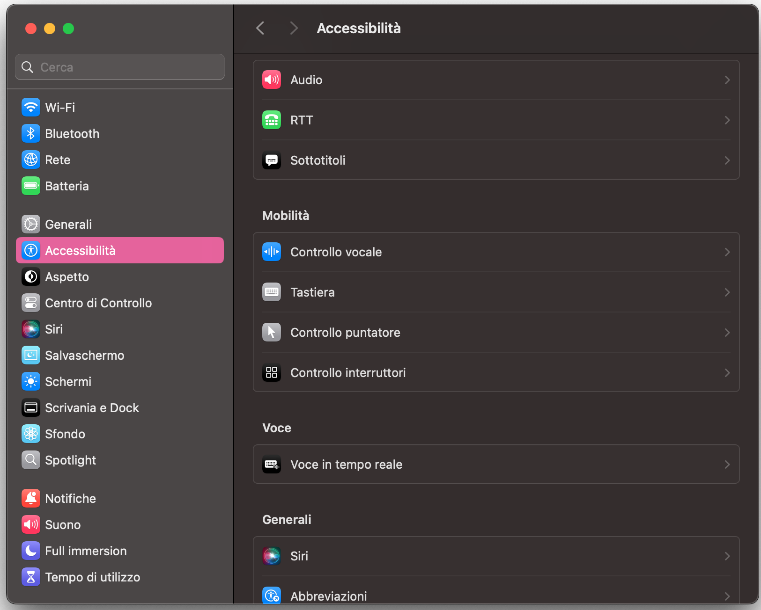Image resolution: width=761 pixels, height=610 pixels.
Task: Open the Wi-Fi settings icon in sidebar
Action: [x=30, y=107]
